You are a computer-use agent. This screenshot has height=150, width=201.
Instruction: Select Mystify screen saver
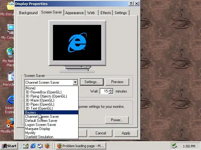[x=51, y=133]
